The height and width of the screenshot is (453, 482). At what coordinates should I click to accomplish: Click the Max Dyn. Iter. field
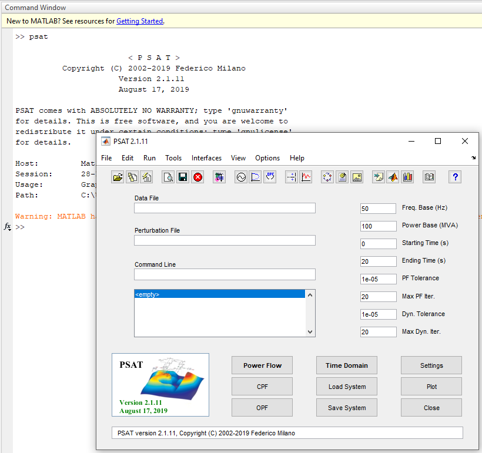point(378,332)
